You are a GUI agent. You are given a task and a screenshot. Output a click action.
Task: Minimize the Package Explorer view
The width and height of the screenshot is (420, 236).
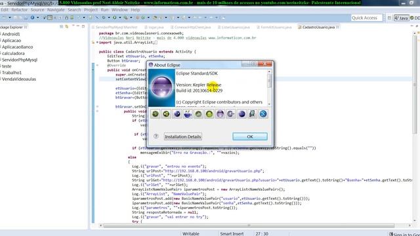tap(78, 26)
